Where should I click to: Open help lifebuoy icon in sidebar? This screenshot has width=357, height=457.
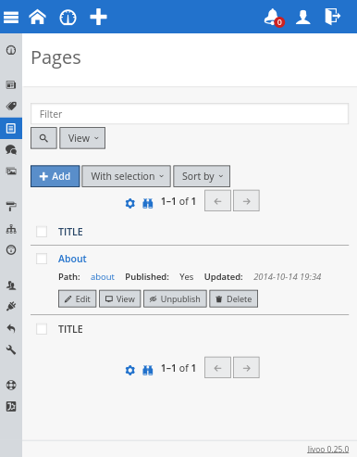click(11, 385)
